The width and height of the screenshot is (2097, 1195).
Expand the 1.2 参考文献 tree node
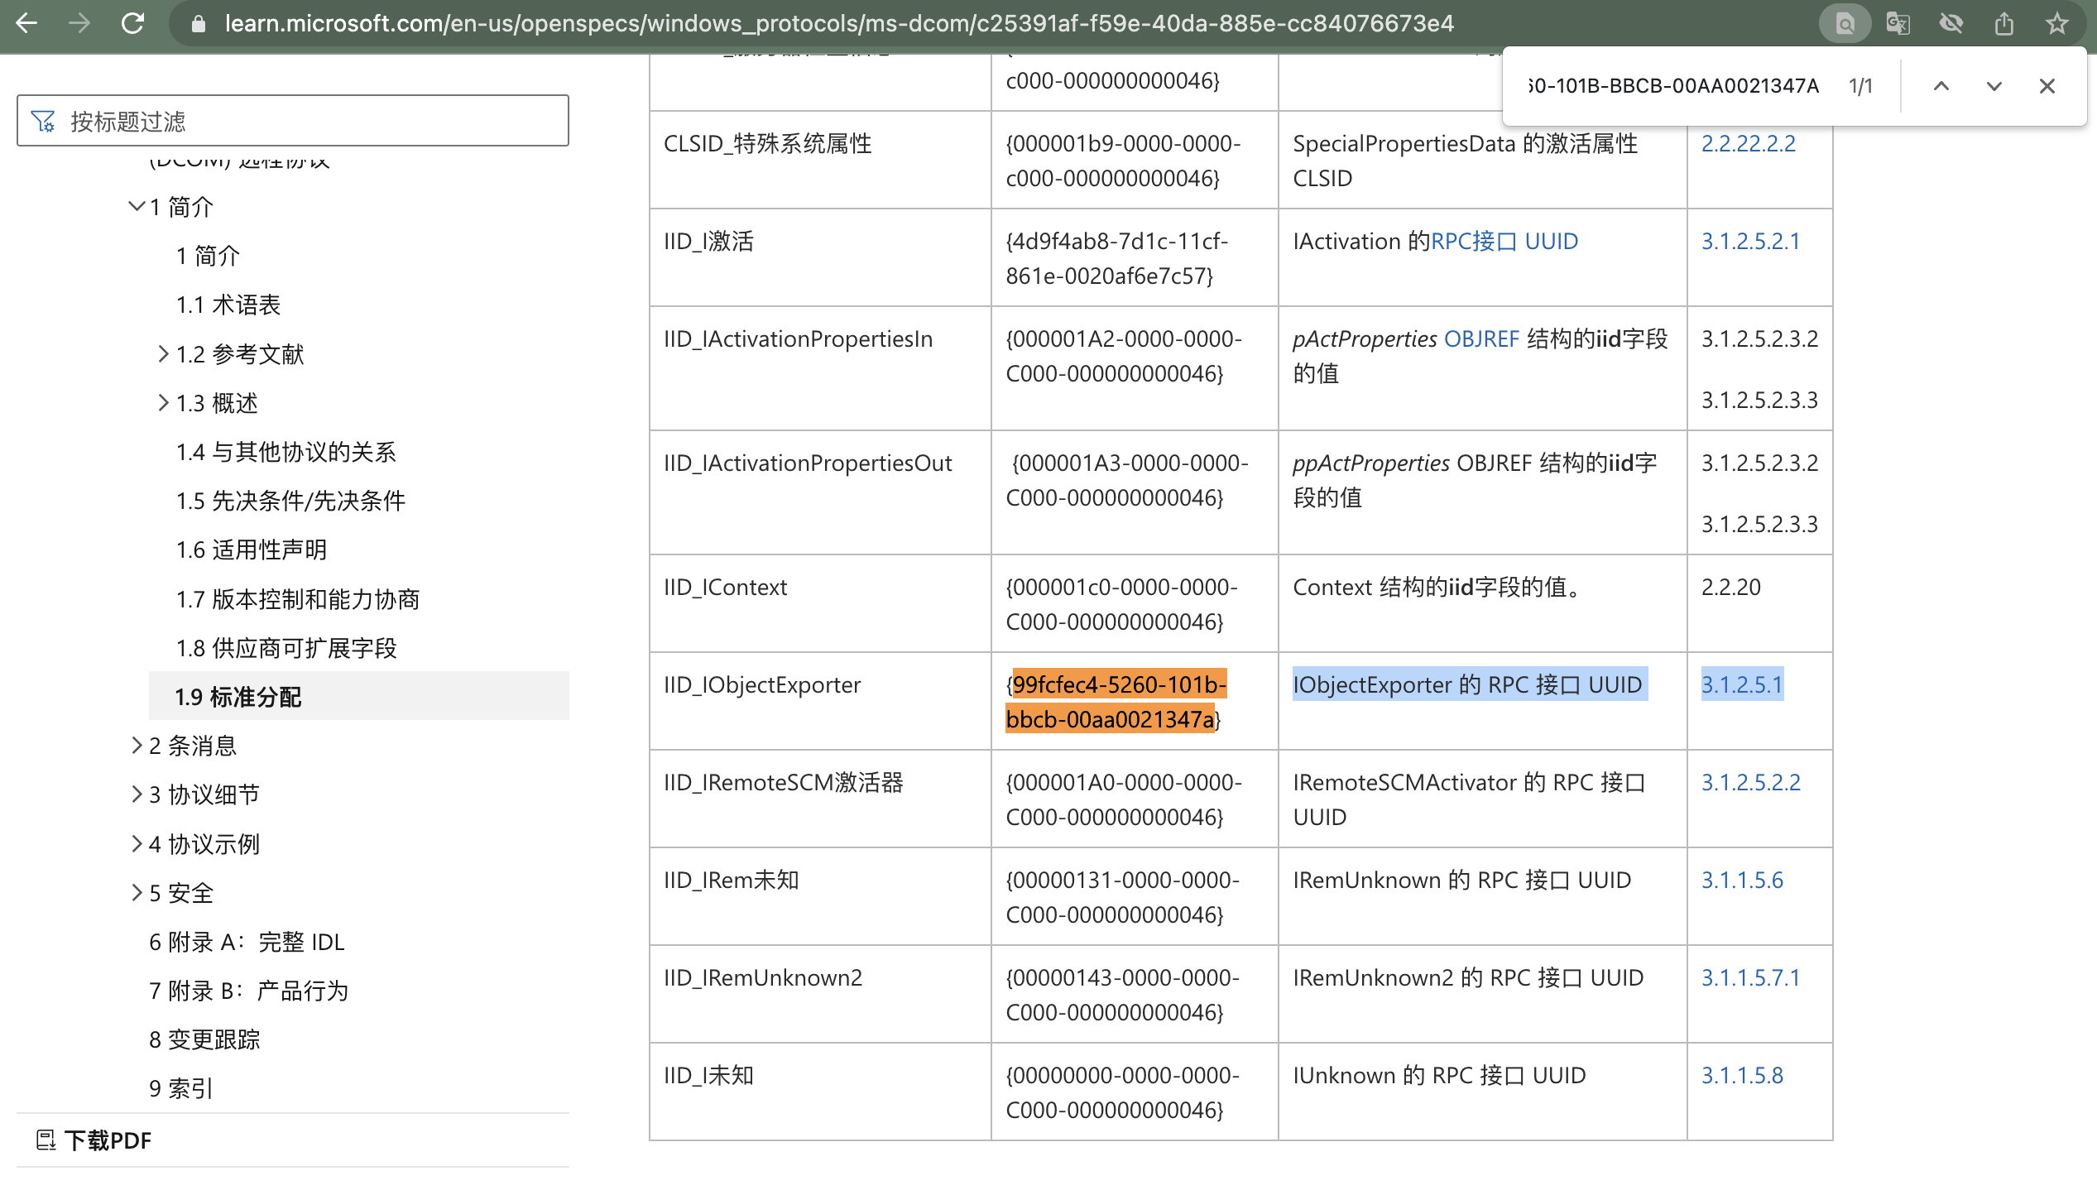click(x=163, y=354)
